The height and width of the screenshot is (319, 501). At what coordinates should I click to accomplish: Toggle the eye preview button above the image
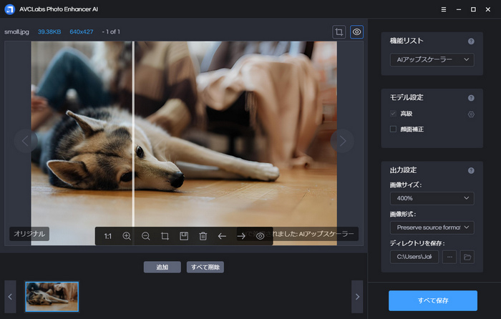(356, 32)
